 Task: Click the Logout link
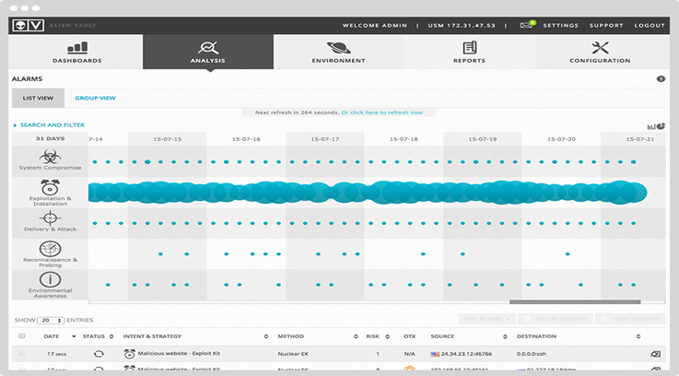coord(650,25)
